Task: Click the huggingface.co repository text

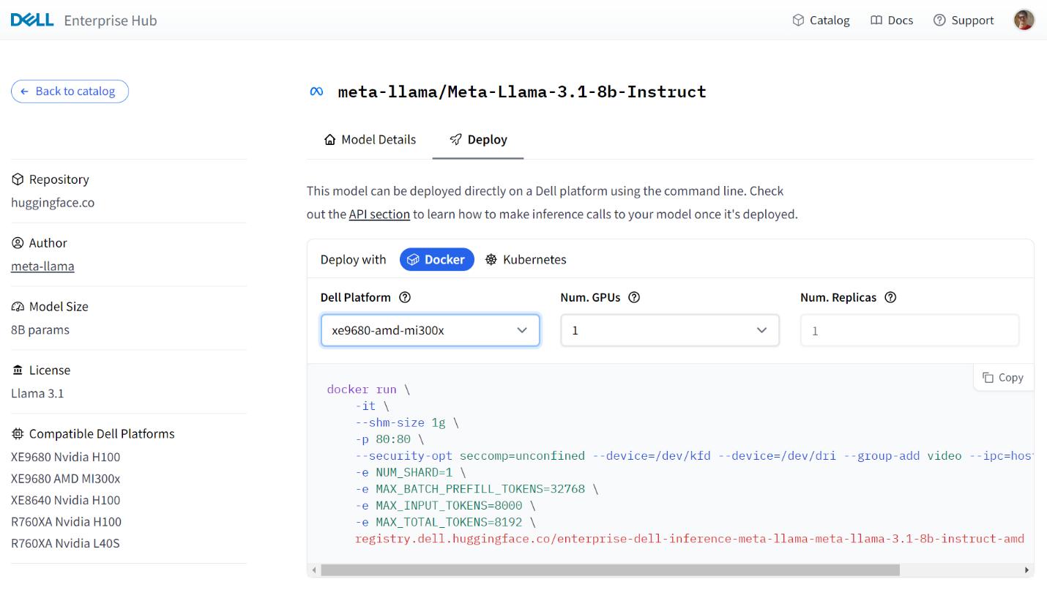Action: [x=53, y=203]
